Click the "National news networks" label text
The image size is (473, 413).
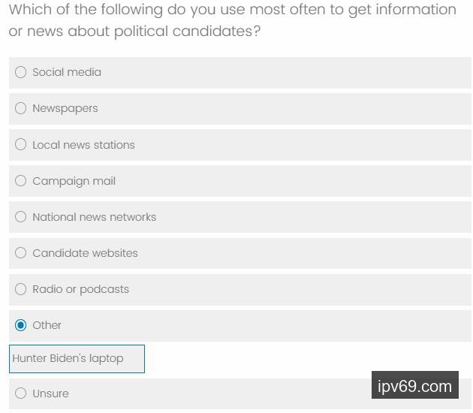coord(94,217)
